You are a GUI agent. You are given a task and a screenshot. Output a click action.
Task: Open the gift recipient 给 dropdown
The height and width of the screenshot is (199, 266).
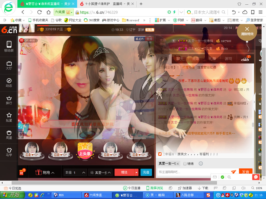[x=101, y=172]
